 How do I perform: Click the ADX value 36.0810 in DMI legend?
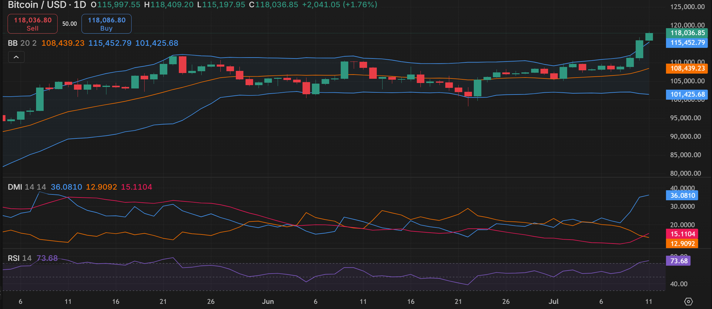pos(66,187)
